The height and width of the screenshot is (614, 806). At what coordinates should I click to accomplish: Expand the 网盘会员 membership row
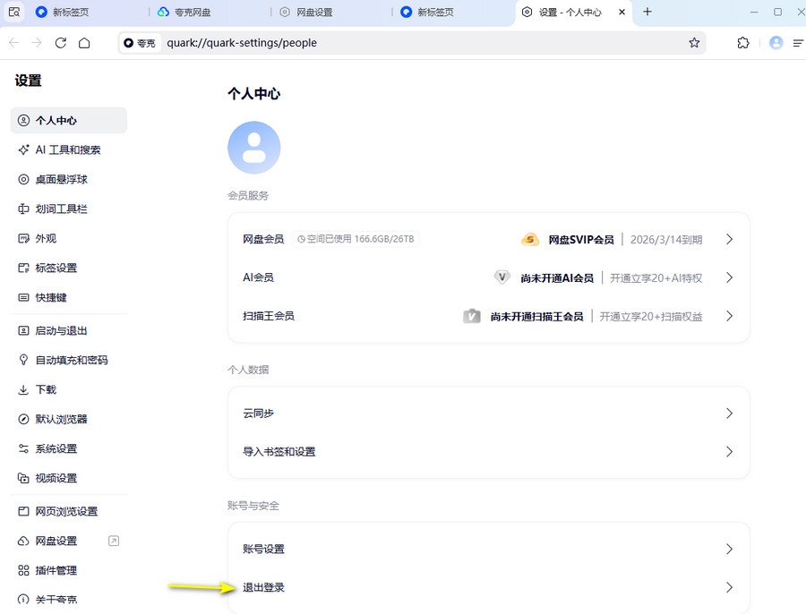pos(488,240)
